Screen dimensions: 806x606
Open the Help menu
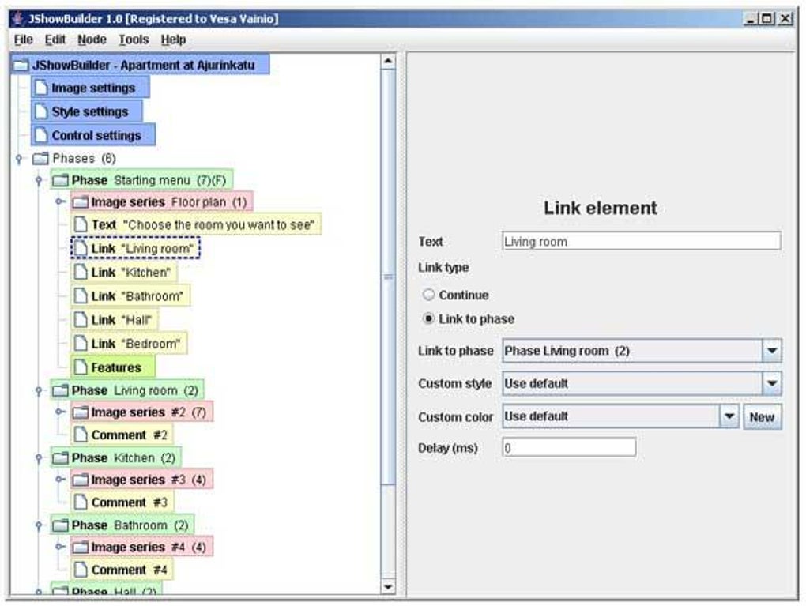coord(173,40)
